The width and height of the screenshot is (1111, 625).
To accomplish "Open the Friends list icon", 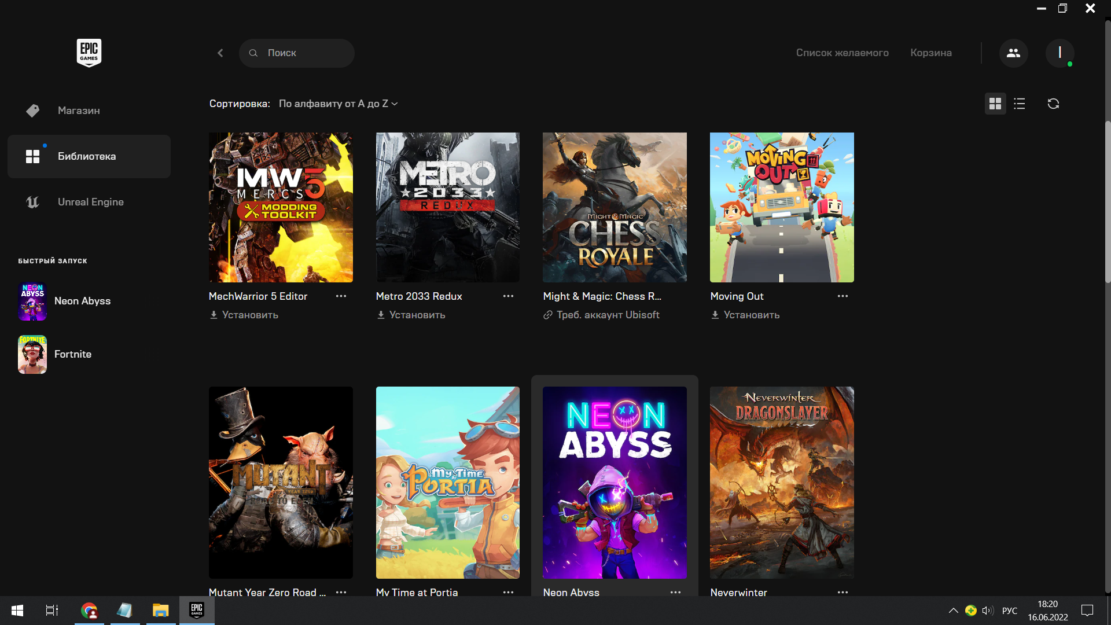I will click(1013, 53).
